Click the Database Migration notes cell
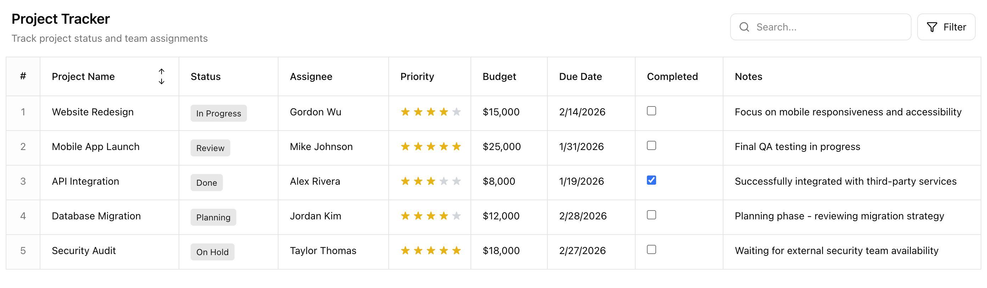Screen dimensions: 987x288 click(x=839, y=216)
